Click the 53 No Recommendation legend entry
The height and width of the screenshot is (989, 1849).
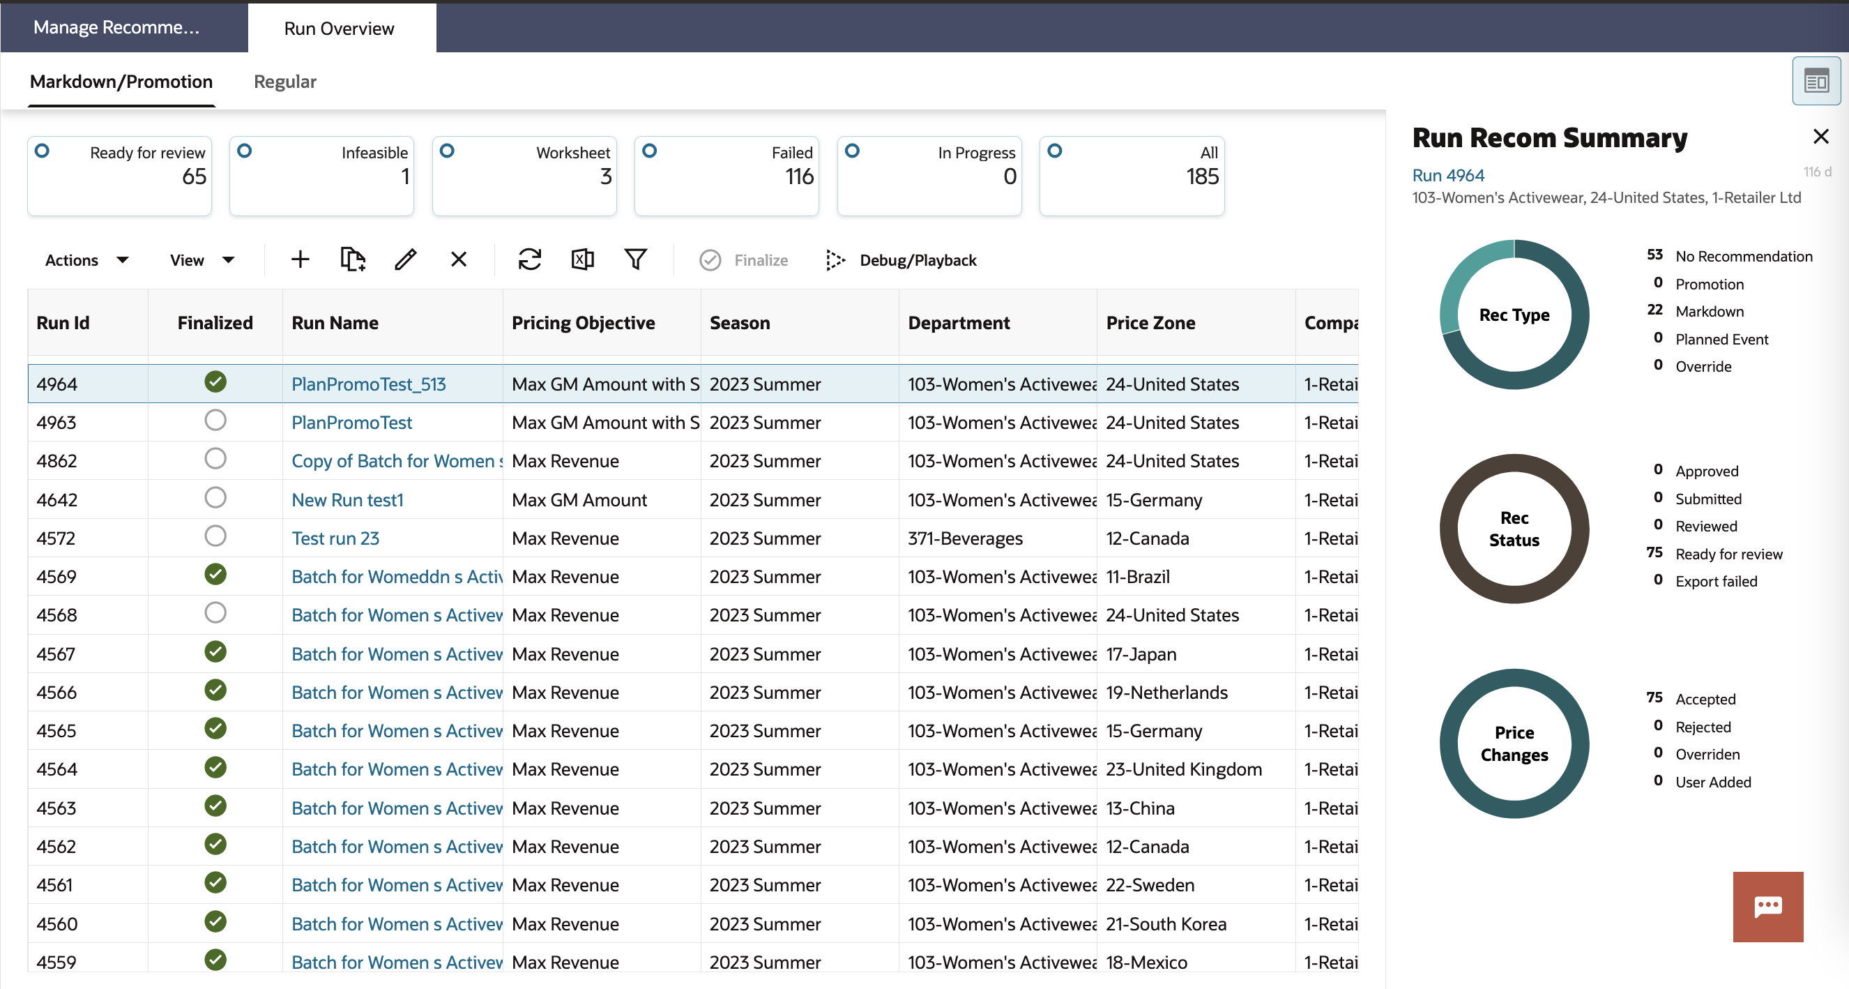click(1729, 256)
